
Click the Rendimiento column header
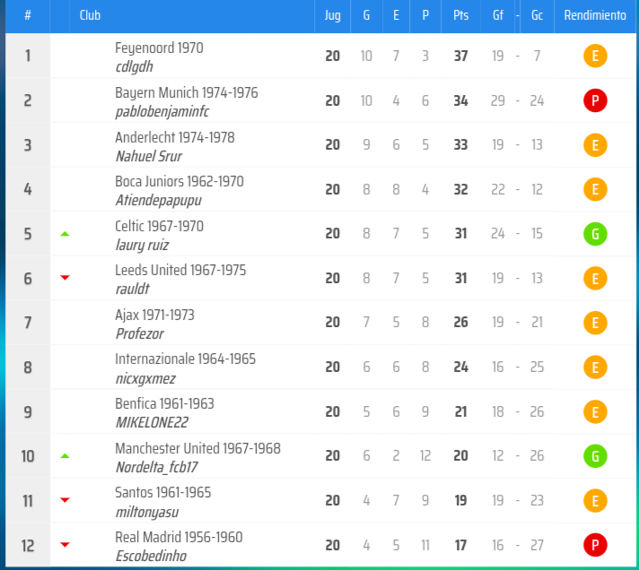595,16
